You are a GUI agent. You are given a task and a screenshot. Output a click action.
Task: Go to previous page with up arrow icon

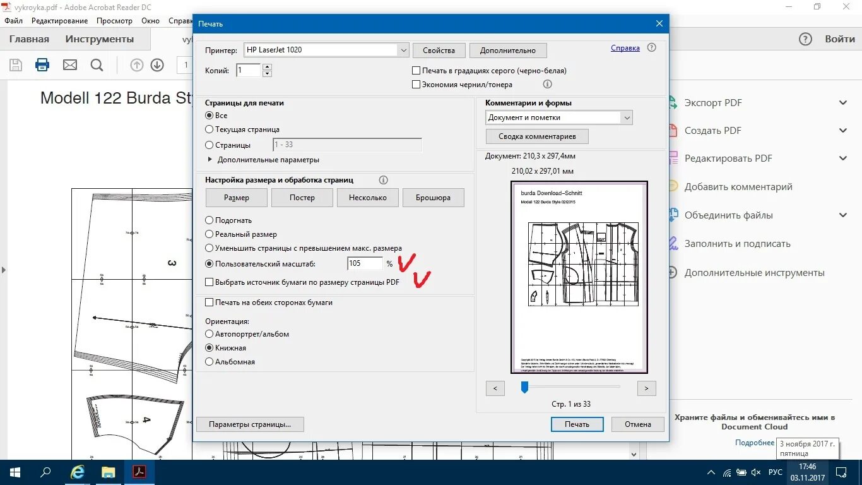click(x=137, y=65)
